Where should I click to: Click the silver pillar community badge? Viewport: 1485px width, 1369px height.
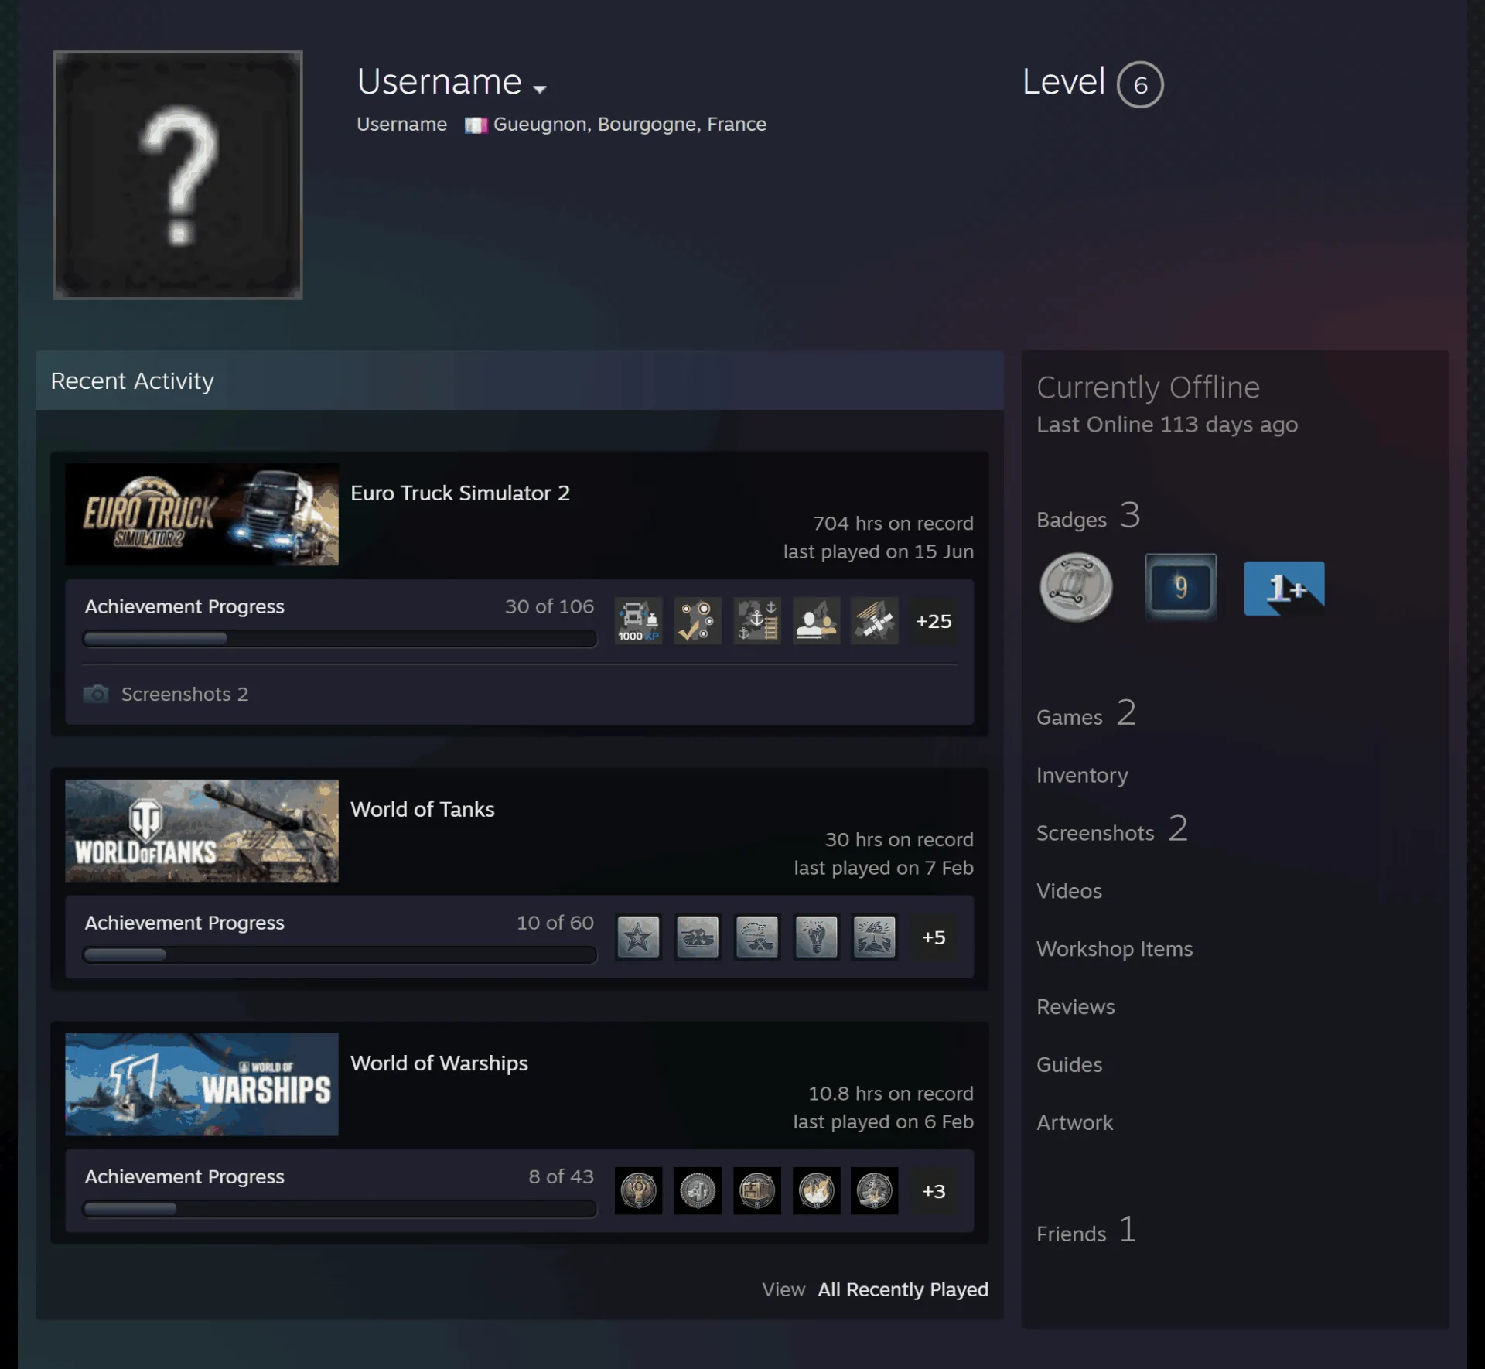coord(1076,588)
